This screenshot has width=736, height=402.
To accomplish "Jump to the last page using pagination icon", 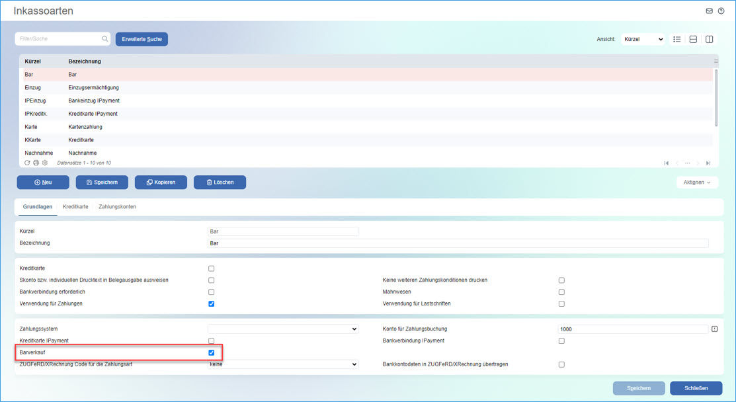I will point(710,163).
